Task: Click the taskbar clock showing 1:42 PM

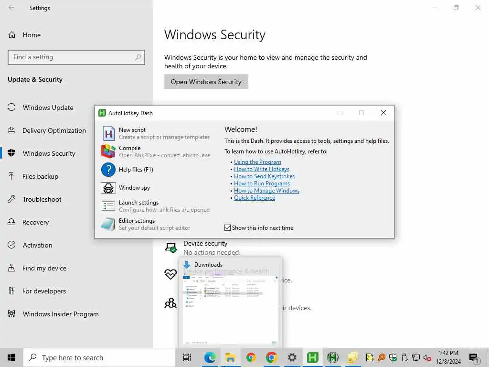Action: coord(448,357)
